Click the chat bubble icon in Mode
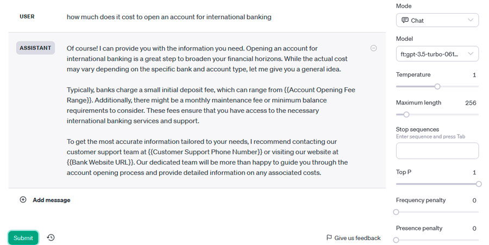Image resolution: width=489 pixels, height=245 pixels. tap(405, 20)
